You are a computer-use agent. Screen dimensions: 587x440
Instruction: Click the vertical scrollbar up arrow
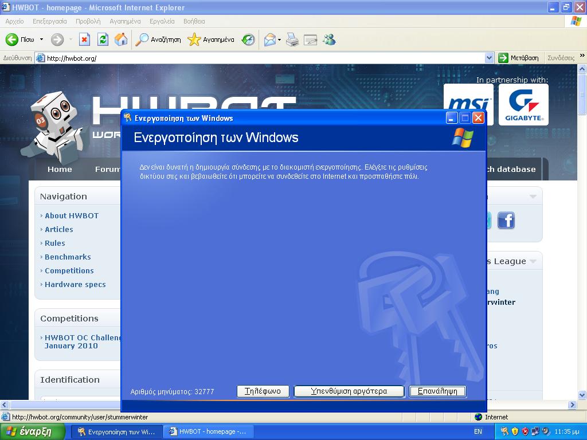click(x=582, y=69)
